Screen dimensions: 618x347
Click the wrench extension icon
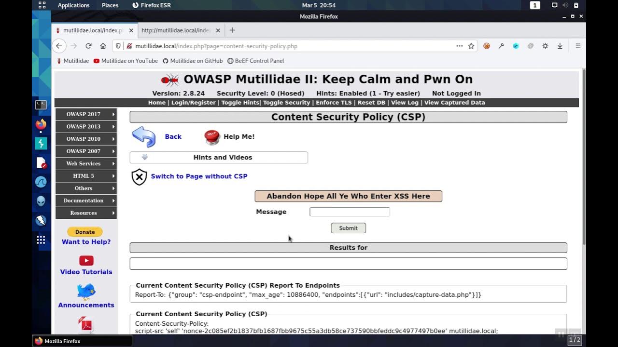pyautogui.click(x=501, y=46)
